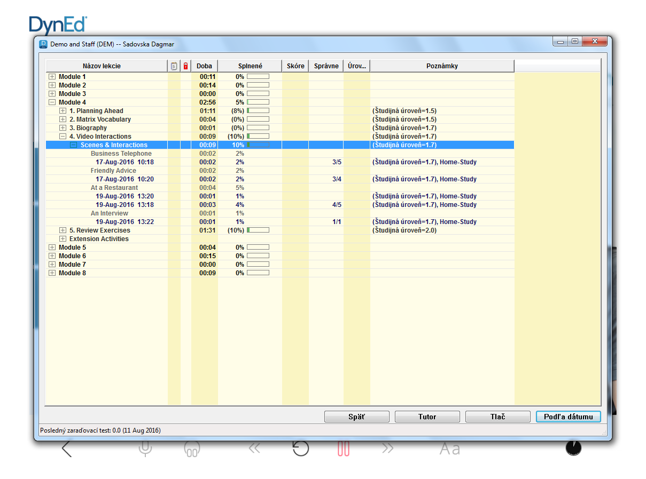This screenshot has height=479, width=646.
Task: Click the circular repeat icon
Action: [x=301, y=449]
